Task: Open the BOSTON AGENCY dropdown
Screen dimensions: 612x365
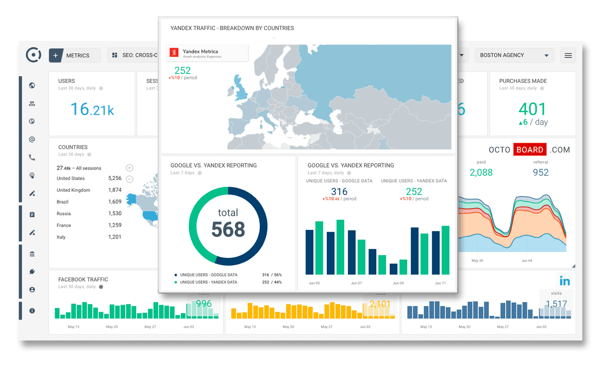Action: pos(514,55)
